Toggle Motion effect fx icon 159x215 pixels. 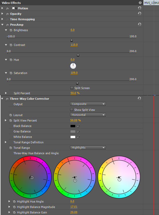(8, 8)
